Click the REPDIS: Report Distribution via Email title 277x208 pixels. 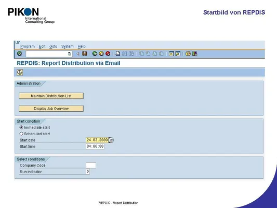[69, 63]
